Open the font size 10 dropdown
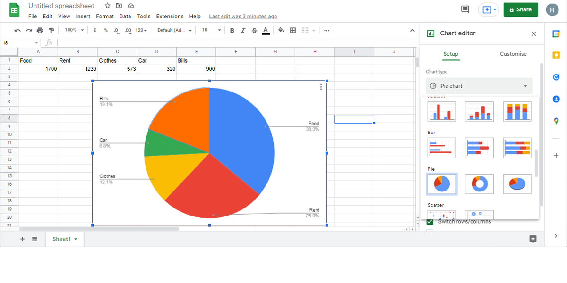Image resolution: width=567 pixels, height=283 pixels. 211,30
